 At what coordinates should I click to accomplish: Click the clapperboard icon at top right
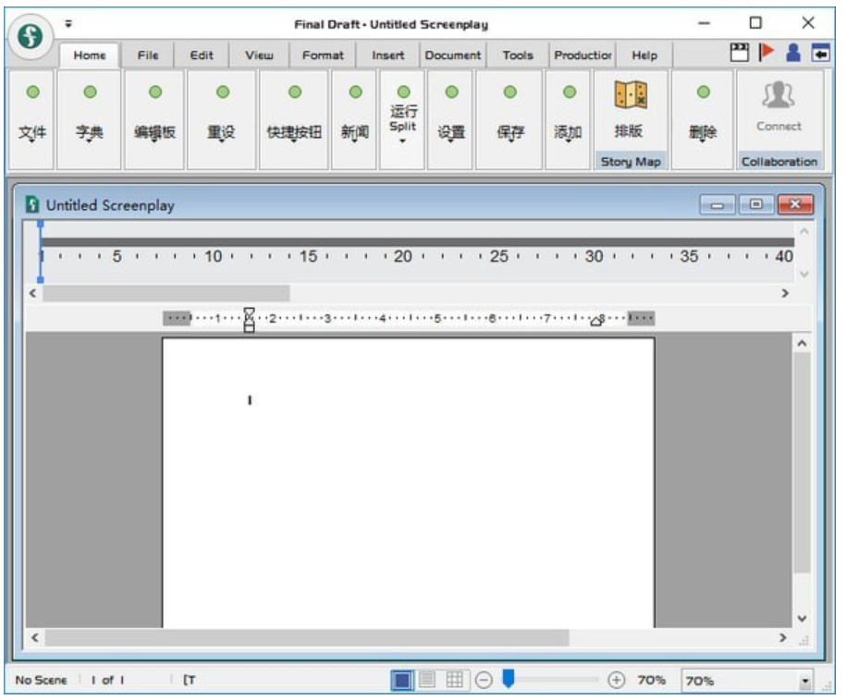coord(740,53)
